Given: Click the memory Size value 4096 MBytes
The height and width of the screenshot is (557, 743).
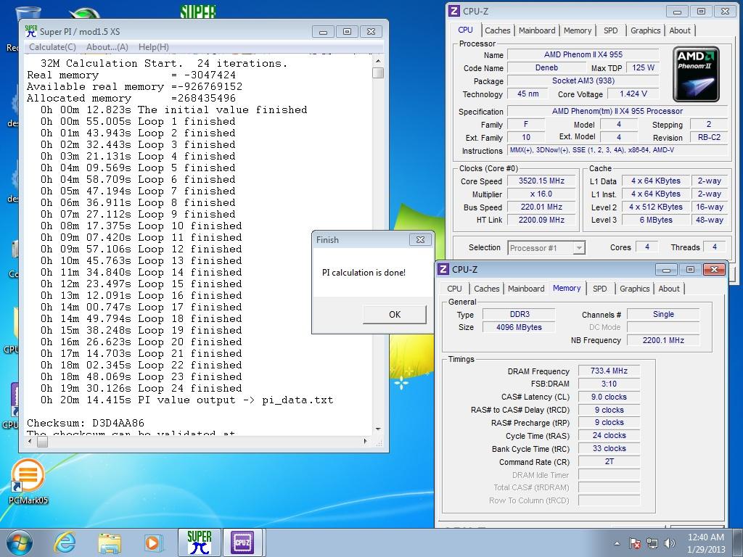Looking at the screenshot, I should point(519,327).
